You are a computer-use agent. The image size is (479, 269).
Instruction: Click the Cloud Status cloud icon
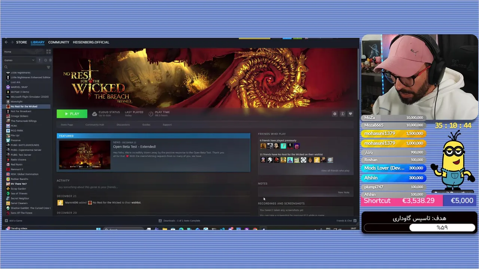point(95,114)
